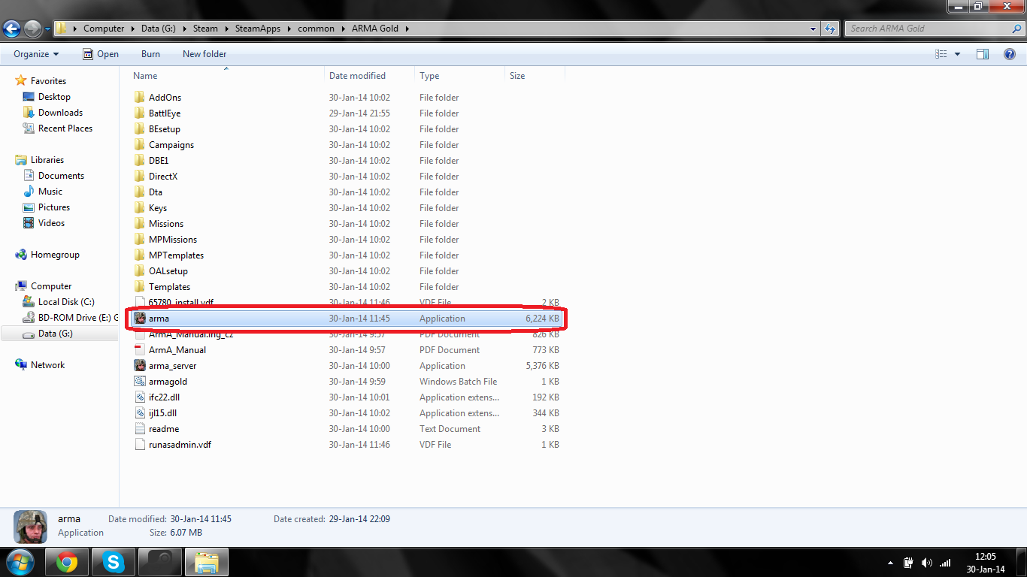Click the Search ARMA Gold field
1027x577 pixels.
pyautogui.click(x=935, y=29)
